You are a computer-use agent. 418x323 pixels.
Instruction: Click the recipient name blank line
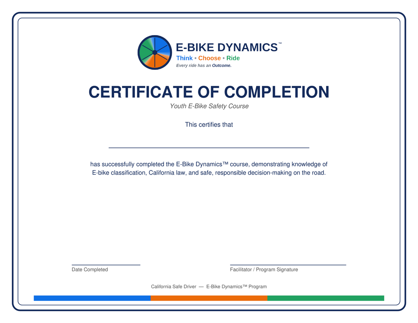click(x=209, y=148)
